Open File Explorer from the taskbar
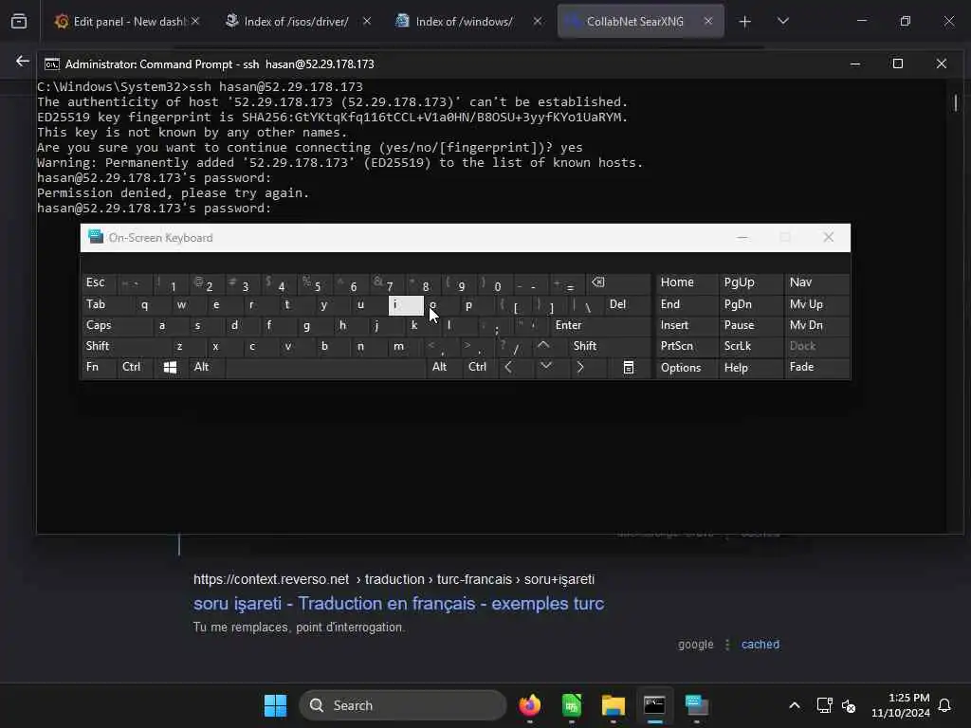The height and width of the screenshot is (728, 971). (614, 705)
